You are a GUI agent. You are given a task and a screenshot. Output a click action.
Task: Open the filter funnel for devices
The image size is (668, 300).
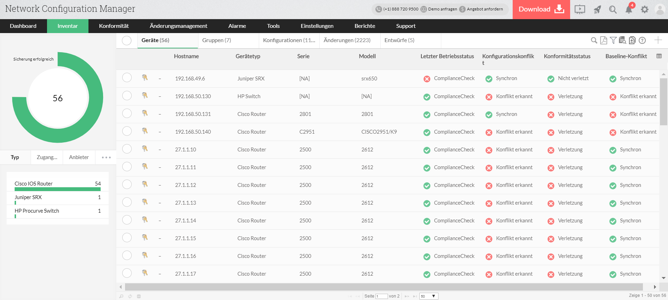pos(613,40)
